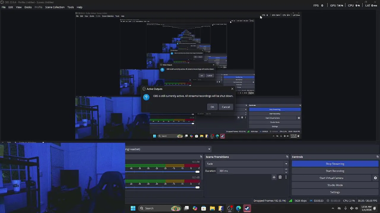Click the 30.00 / 30.00 FPS status text
Screen dimensions: 380x213
tap(368, 201)
